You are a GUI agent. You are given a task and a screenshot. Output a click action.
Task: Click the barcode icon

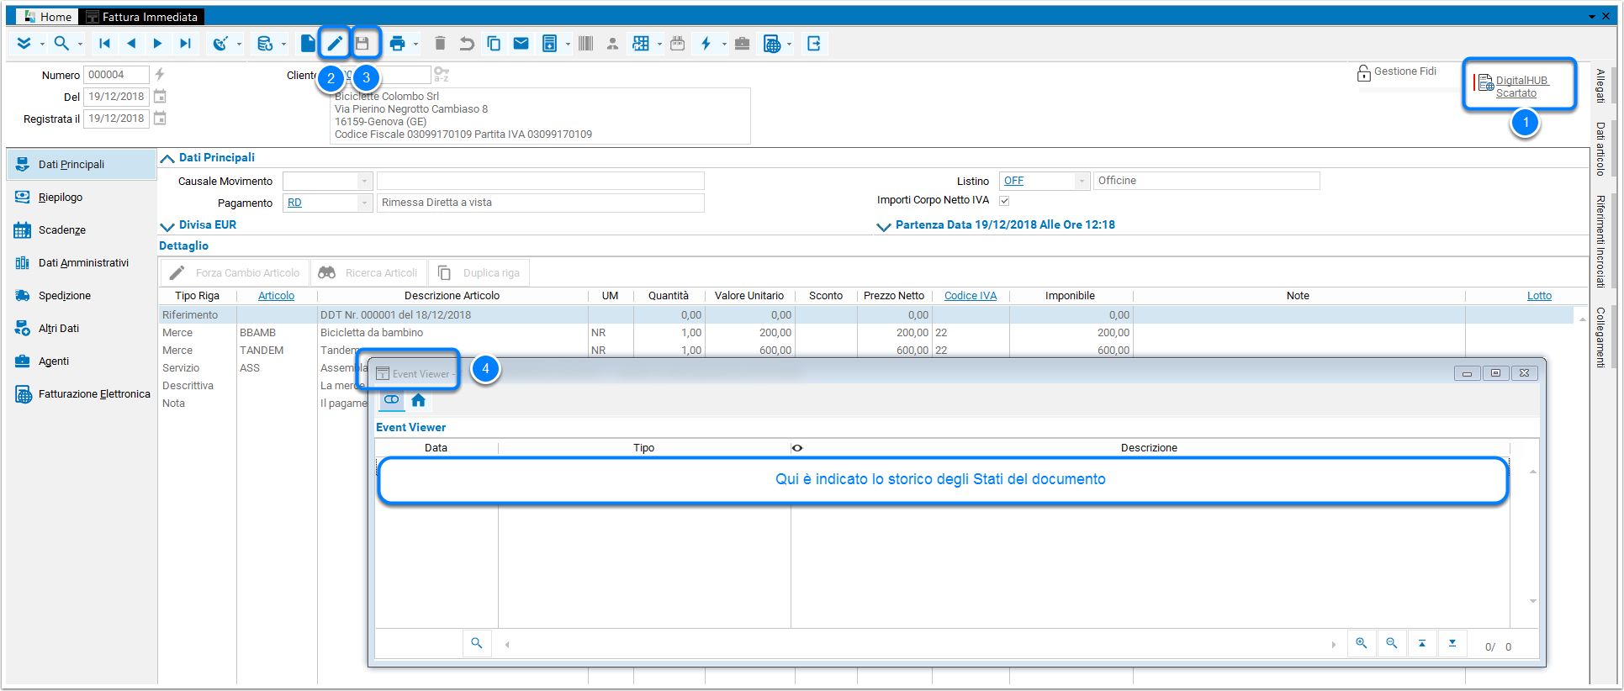click(x=586, y=44)
